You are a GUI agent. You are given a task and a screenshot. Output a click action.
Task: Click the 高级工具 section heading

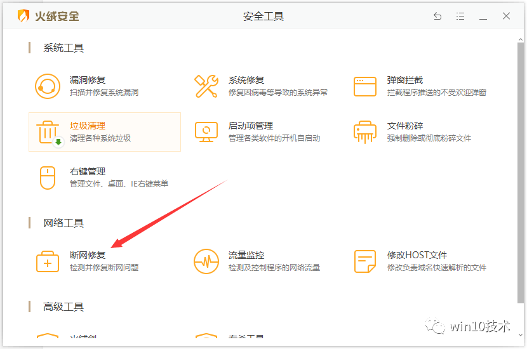(63, 306)
